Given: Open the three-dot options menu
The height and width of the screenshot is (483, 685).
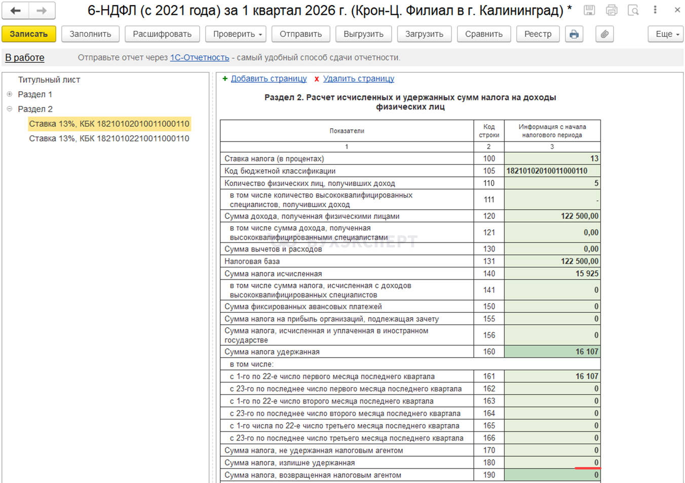Looking at the screenshot, I should click(x=655, y=10).
